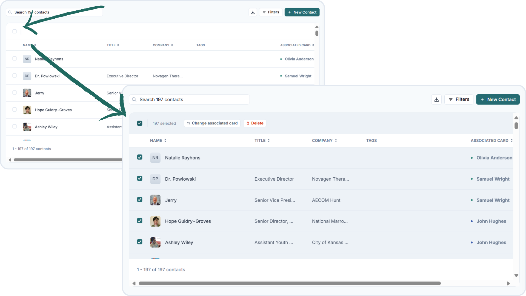Viewport: 526px width, 296px height.
Task: Click the download icon in the back panel
Action: pyautogui.click(x=253, y=12)
